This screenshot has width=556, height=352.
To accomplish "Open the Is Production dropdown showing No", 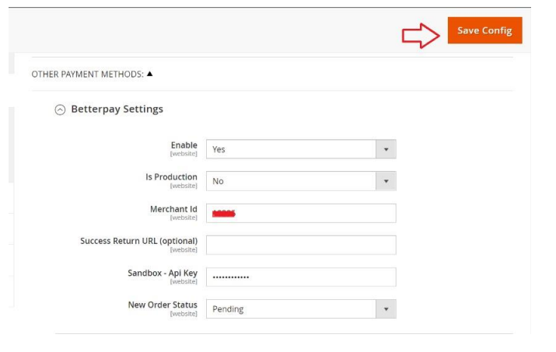I will [x=301, y=181].
